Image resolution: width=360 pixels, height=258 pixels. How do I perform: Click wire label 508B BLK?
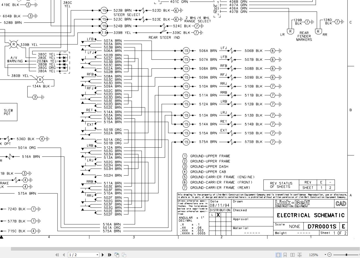tap(254, 68)
